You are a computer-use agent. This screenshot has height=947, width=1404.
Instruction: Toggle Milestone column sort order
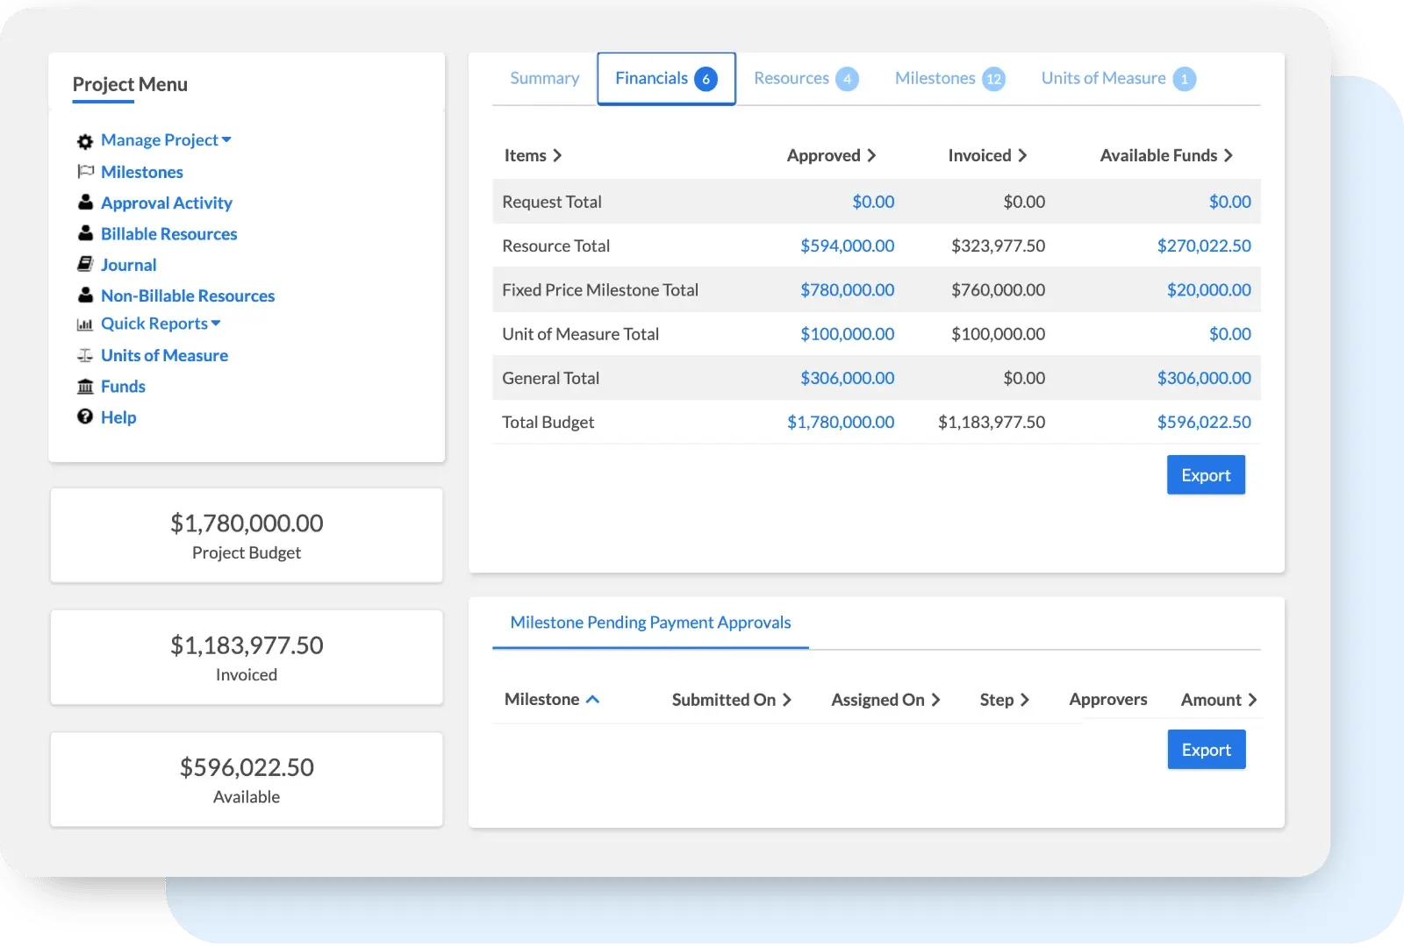pyautogui.click(x=552, y=700)
